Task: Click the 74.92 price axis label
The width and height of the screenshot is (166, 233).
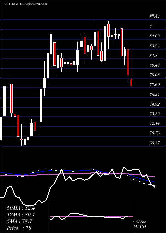Action: point(155,104)
